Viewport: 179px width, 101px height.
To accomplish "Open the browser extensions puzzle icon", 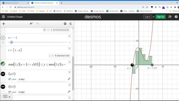I will (x=175, y=7).
